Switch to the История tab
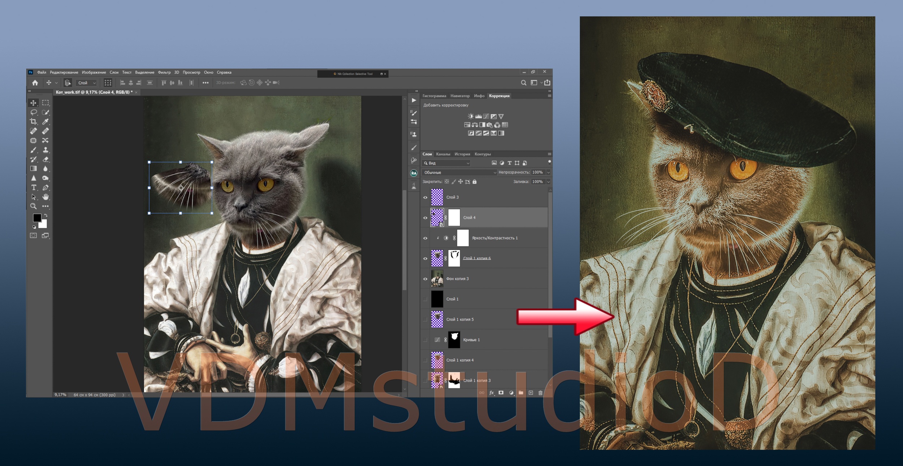Viewport: 903px width, 466px height. click(462, 154)
